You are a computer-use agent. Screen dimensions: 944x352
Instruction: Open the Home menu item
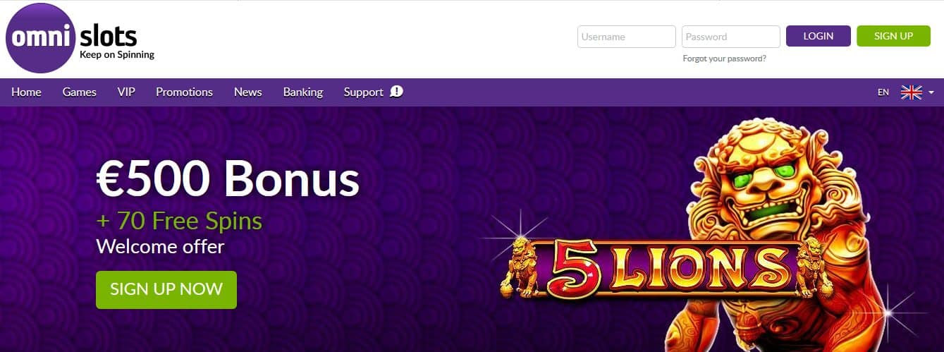26,92
